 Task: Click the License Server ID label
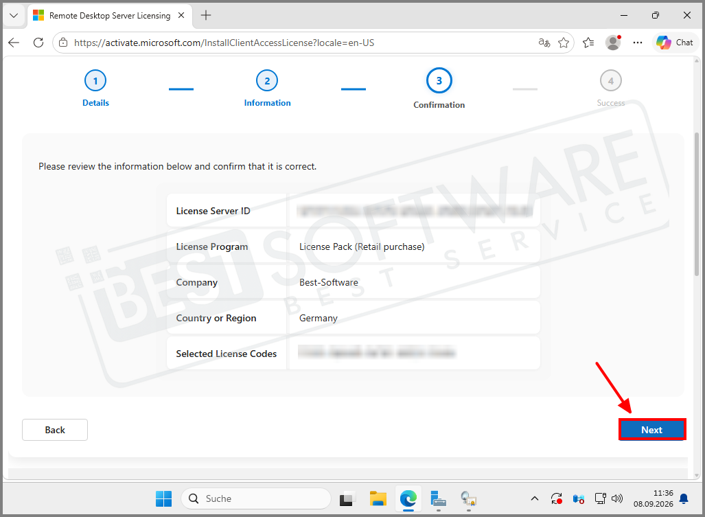(213, 211)
